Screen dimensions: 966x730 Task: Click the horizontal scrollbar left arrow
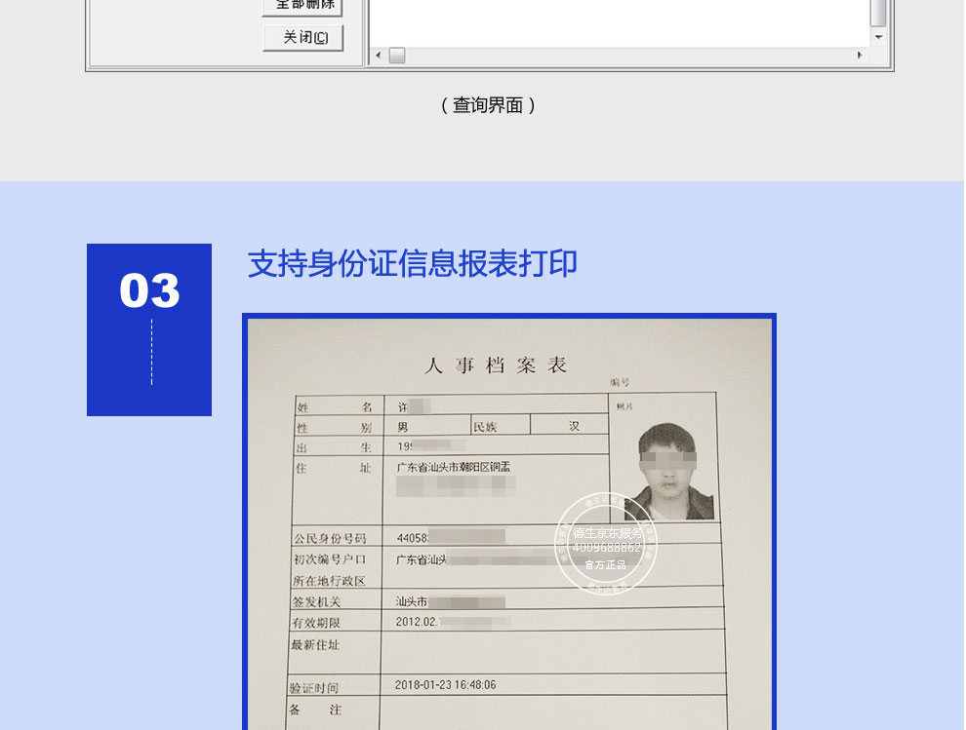click(x=378, y=56)
